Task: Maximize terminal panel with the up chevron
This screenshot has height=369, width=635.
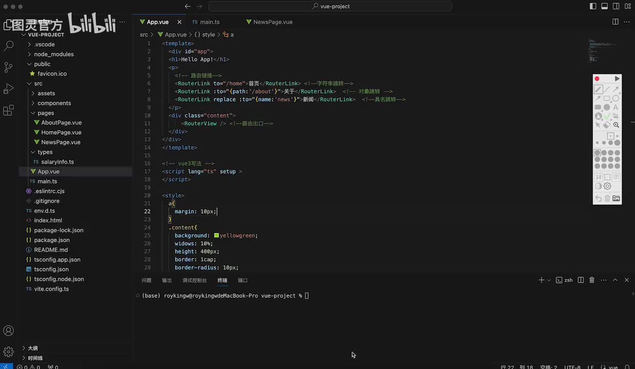Action: tap(615, 280)
